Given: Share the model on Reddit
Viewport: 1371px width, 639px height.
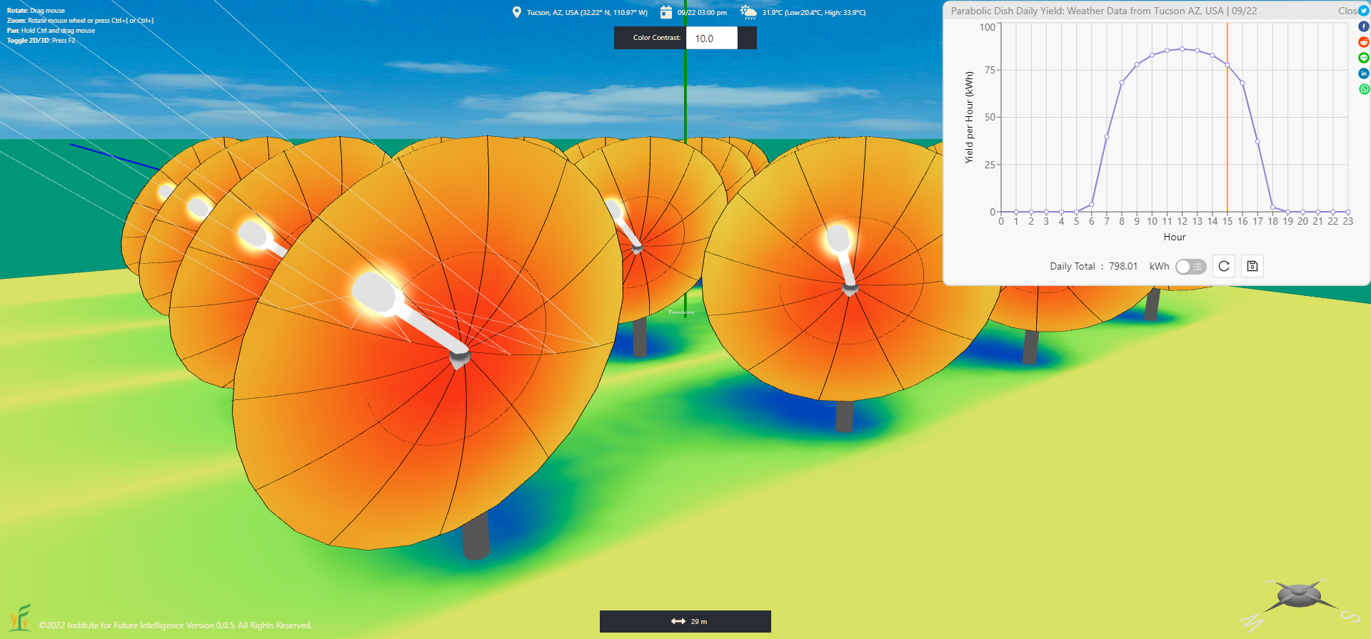Looking at the screenshot, I should [x=1364, y=42].
